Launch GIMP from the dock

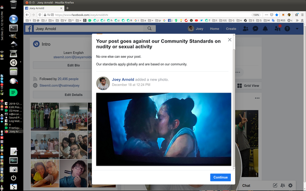tap(13, 36)
